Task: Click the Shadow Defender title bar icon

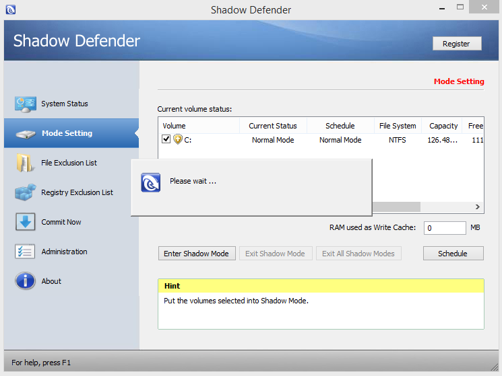Action: point(11,9)
